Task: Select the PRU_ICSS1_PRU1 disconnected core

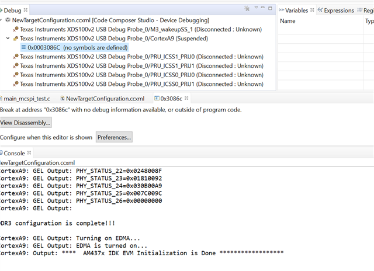Action: pos(141,66)
